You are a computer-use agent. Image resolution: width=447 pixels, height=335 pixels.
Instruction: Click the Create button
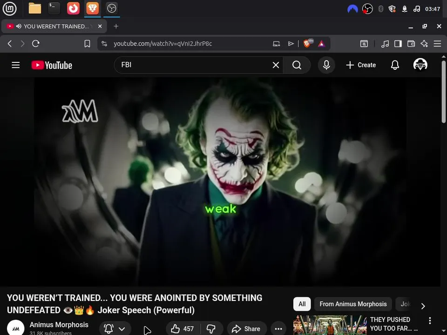(x=361, y=65)
